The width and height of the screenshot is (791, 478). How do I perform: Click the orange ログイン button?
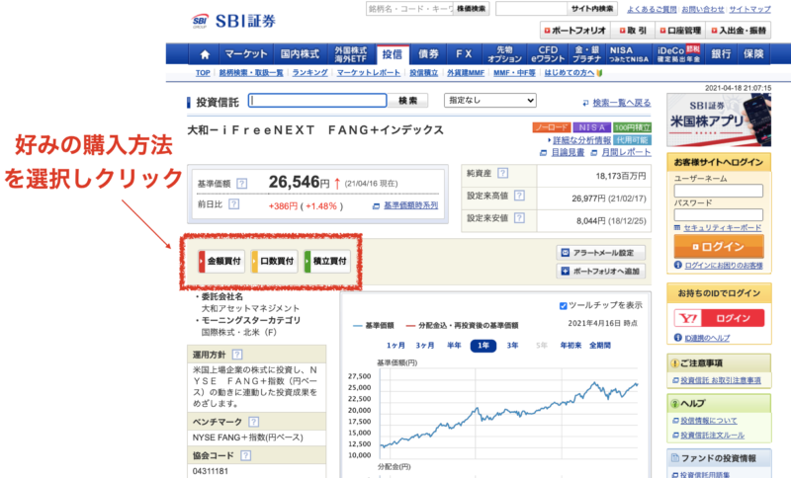pyautogui.click(x=719, y=247)
